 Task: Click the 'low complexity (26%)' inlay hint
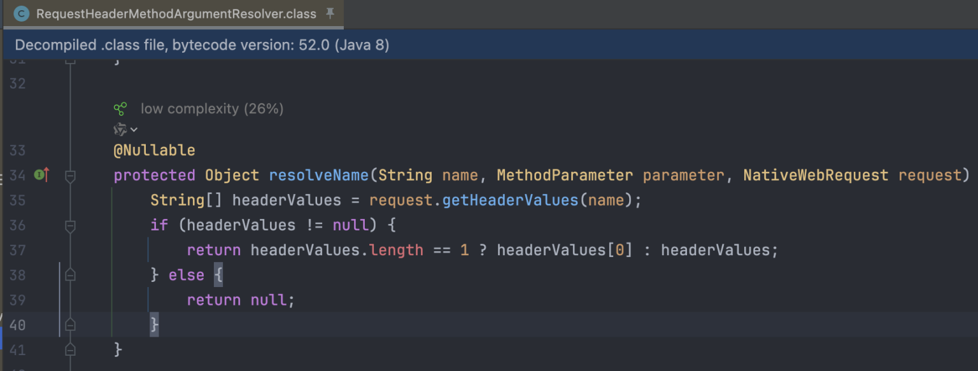pos(212,109)
